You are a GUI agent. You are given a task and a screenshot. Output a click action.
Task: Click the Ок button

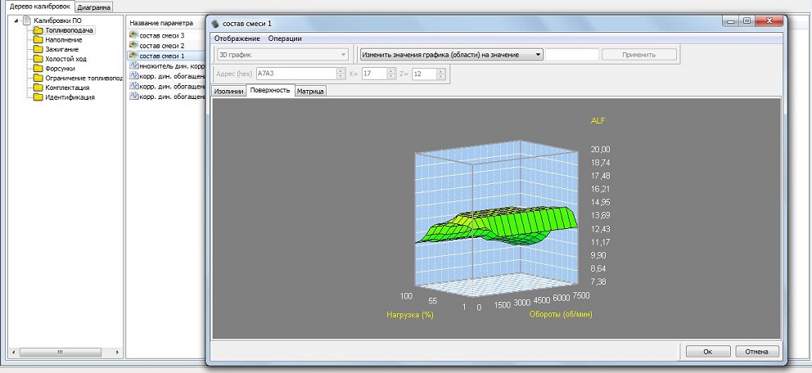tap(706, 351)
